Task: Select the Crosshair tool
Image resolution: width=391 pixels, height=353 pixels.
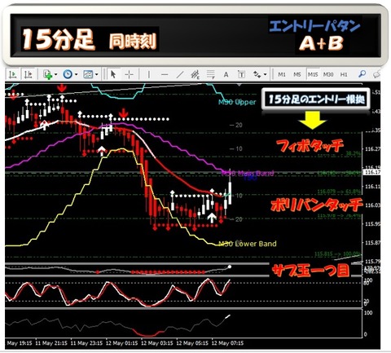Action: (130, 74)
